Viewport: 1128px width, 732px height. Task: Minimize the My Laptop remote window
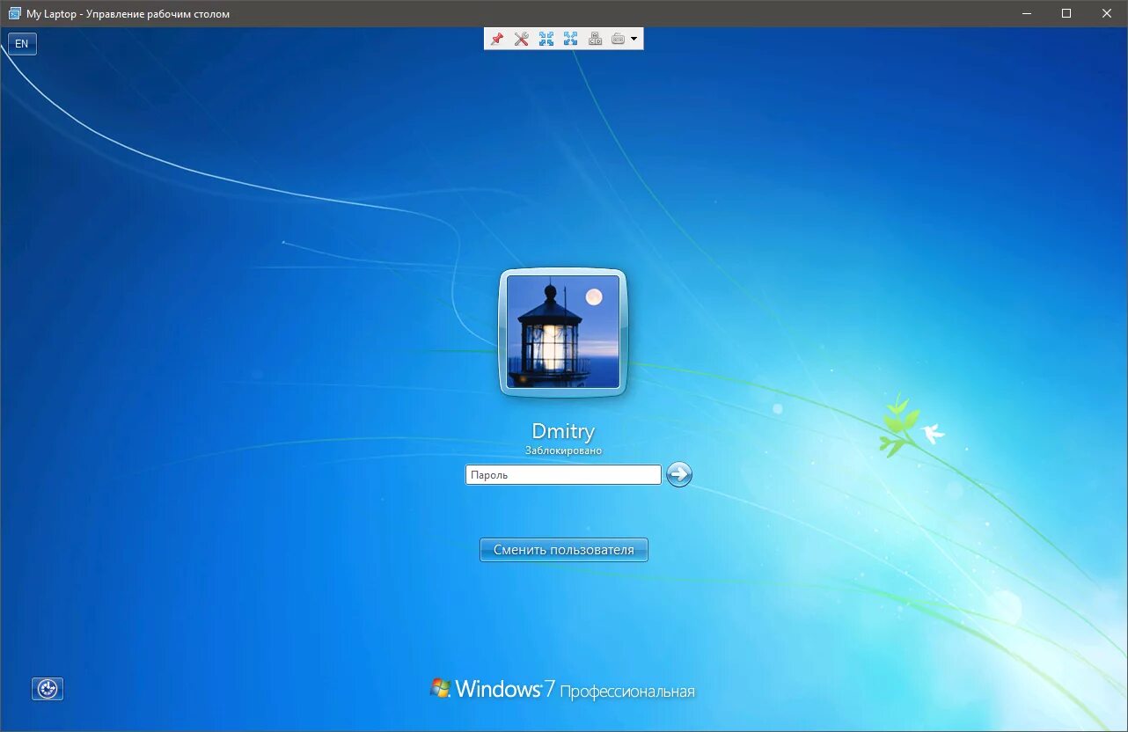point(1026,13)
